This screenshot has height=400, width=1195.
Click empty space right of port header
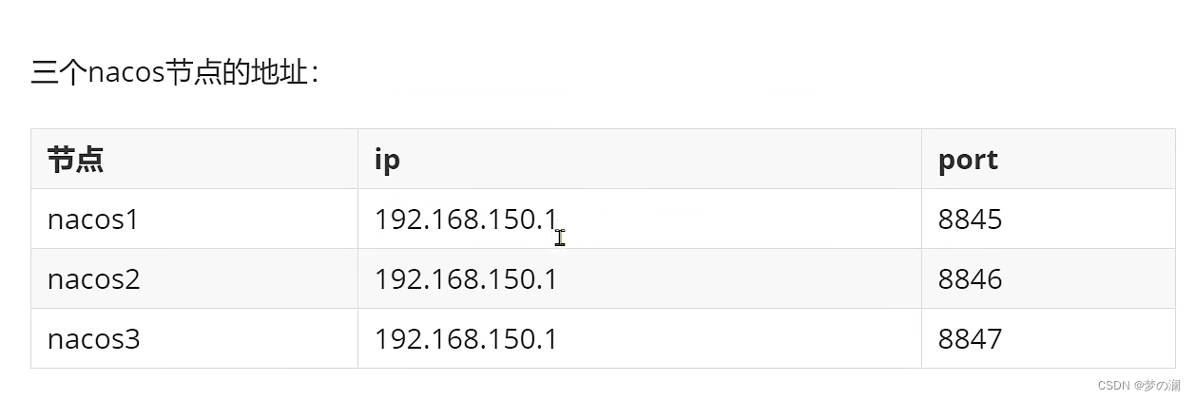click(1089, 160)
